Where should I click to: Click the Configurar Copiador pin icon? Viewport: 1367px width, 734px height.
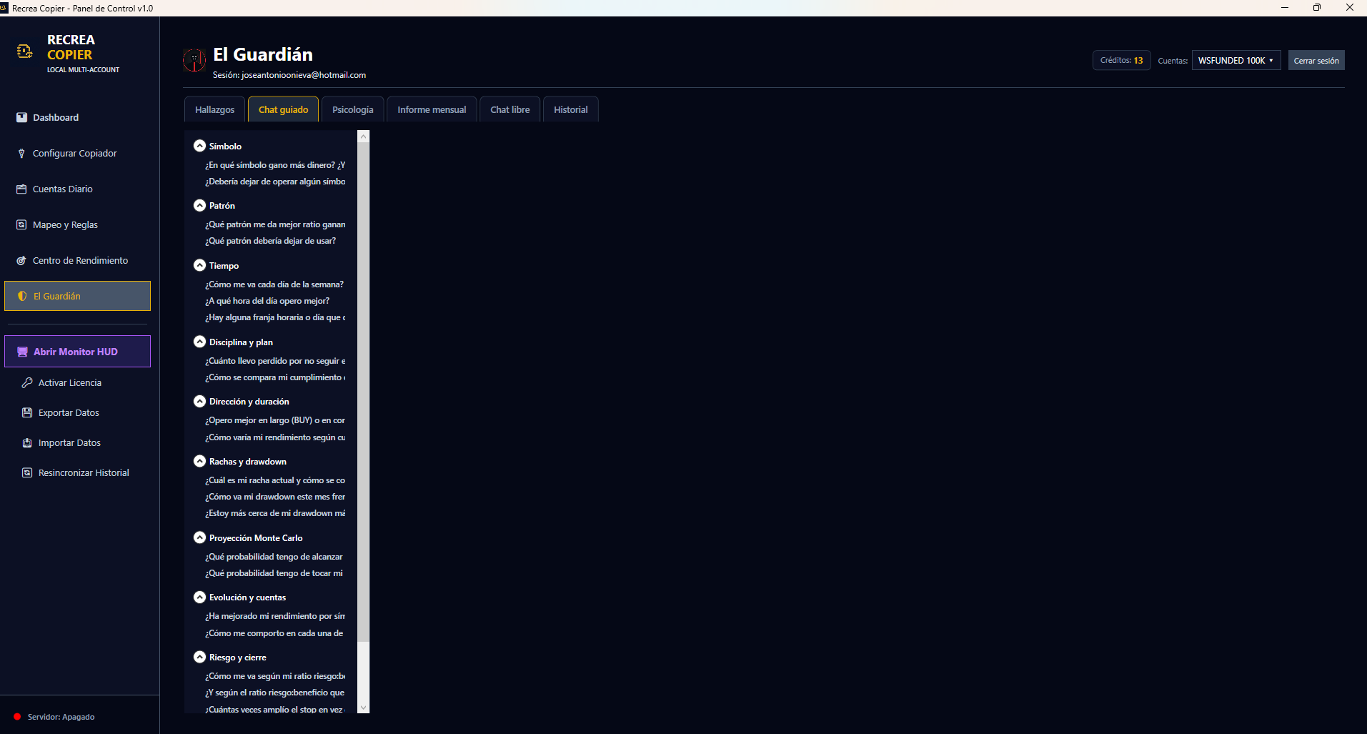(x=21, y=153)
